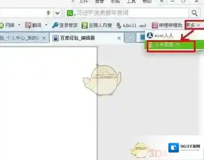204x160 pixels.
Task: Expand the 翻译 dropdown arrow
Action: (x=46, y=25)
